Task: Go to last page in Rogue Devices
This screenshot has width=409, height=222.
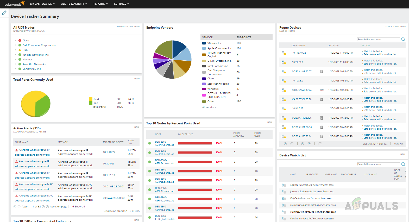Action: pos(309,144)
